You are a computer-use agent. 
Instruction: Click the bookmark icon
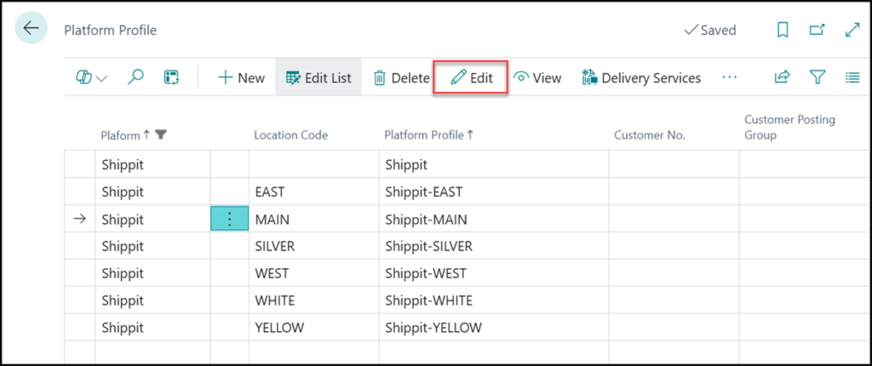[783, 30]
